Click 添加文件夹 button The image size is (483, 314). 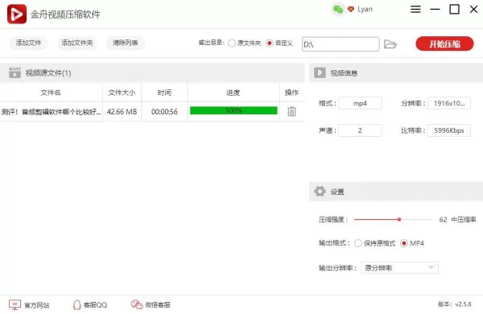click(77, 43)
